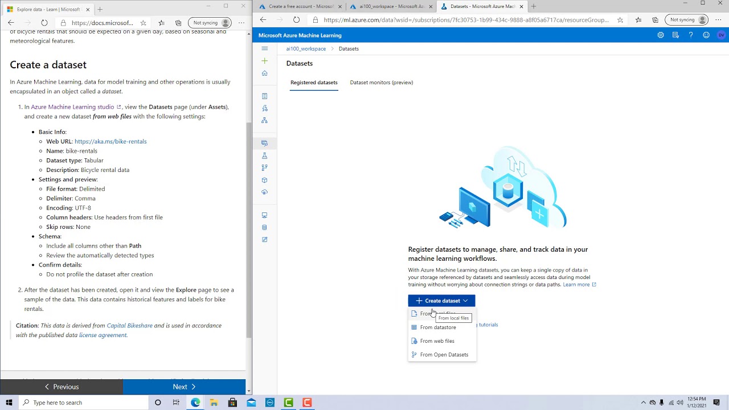Click the feedback smiley icon
729x410 pixels.
(706, 35)
